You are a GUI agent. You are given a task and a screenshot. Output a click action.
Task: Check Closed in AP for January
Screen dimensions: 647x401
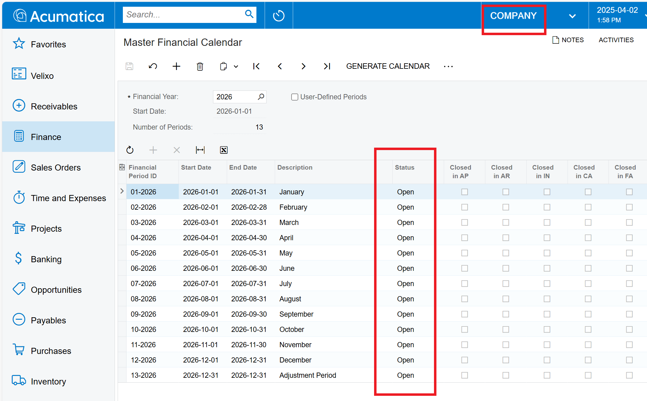pyautogui.click(x=465, y=192)
